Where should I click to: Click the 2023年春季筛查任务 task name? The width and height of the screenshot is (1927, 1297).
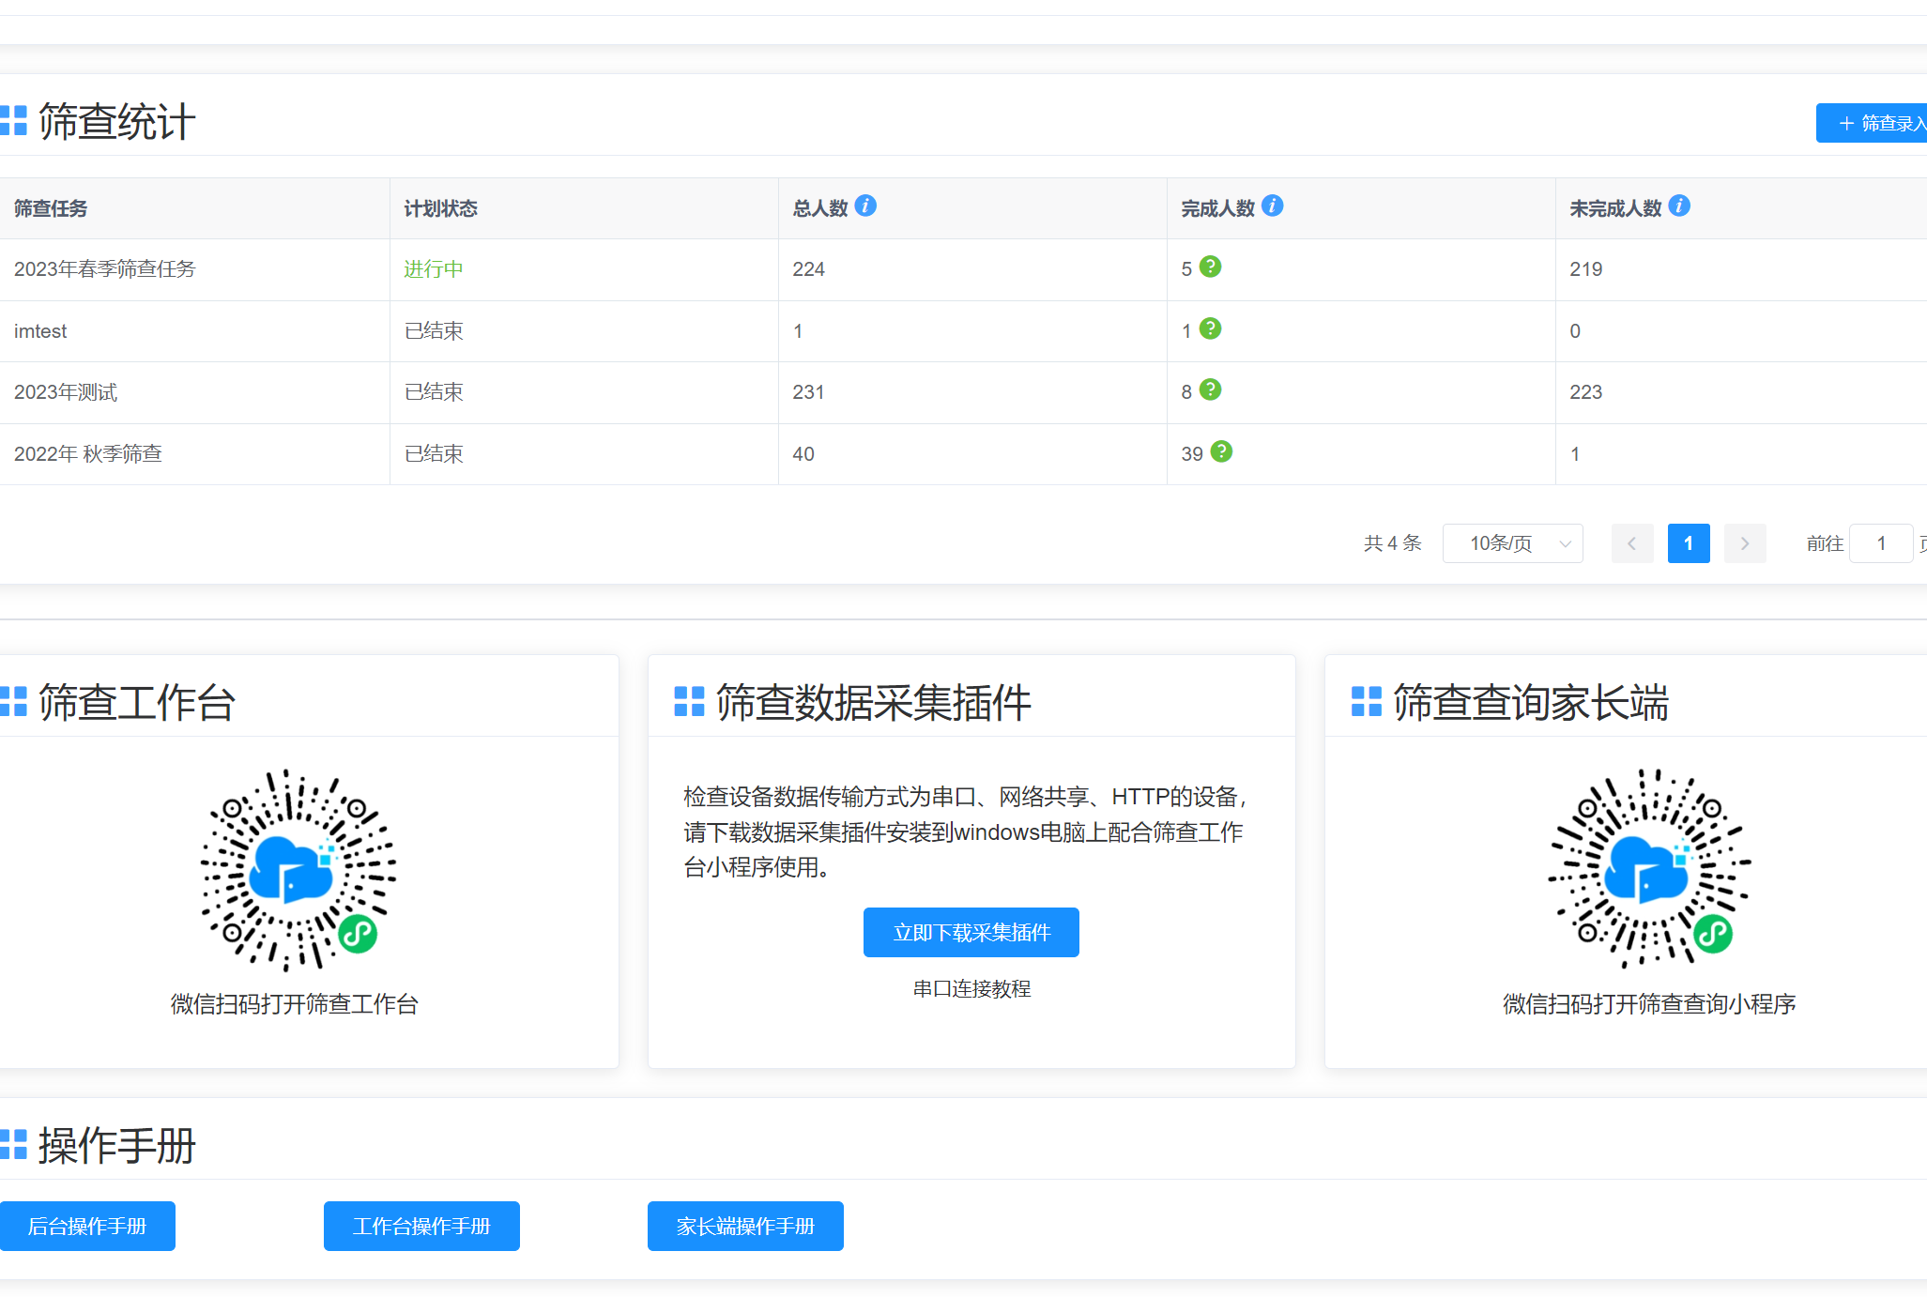pyautogui.click(x=105, y=269)
